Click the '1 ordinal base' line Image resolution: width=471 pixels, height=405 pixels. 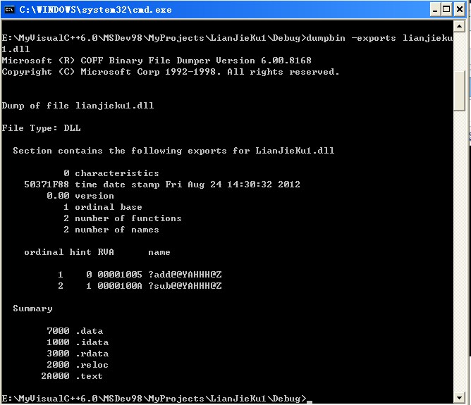103,207
